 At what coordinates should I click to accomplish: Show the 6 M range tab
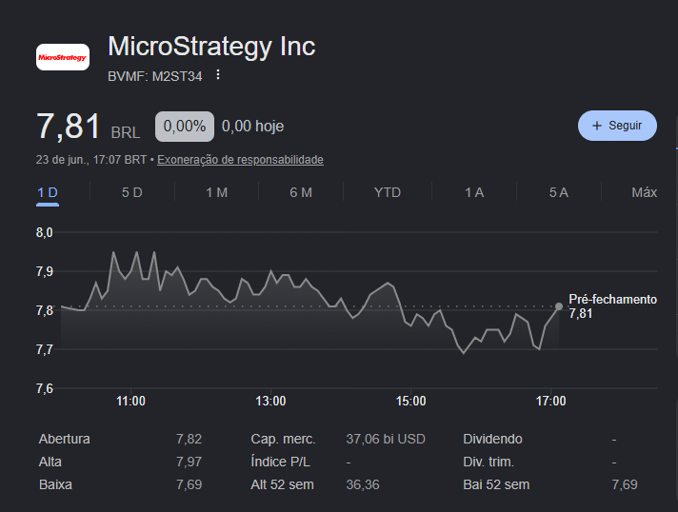coord(301,192)
